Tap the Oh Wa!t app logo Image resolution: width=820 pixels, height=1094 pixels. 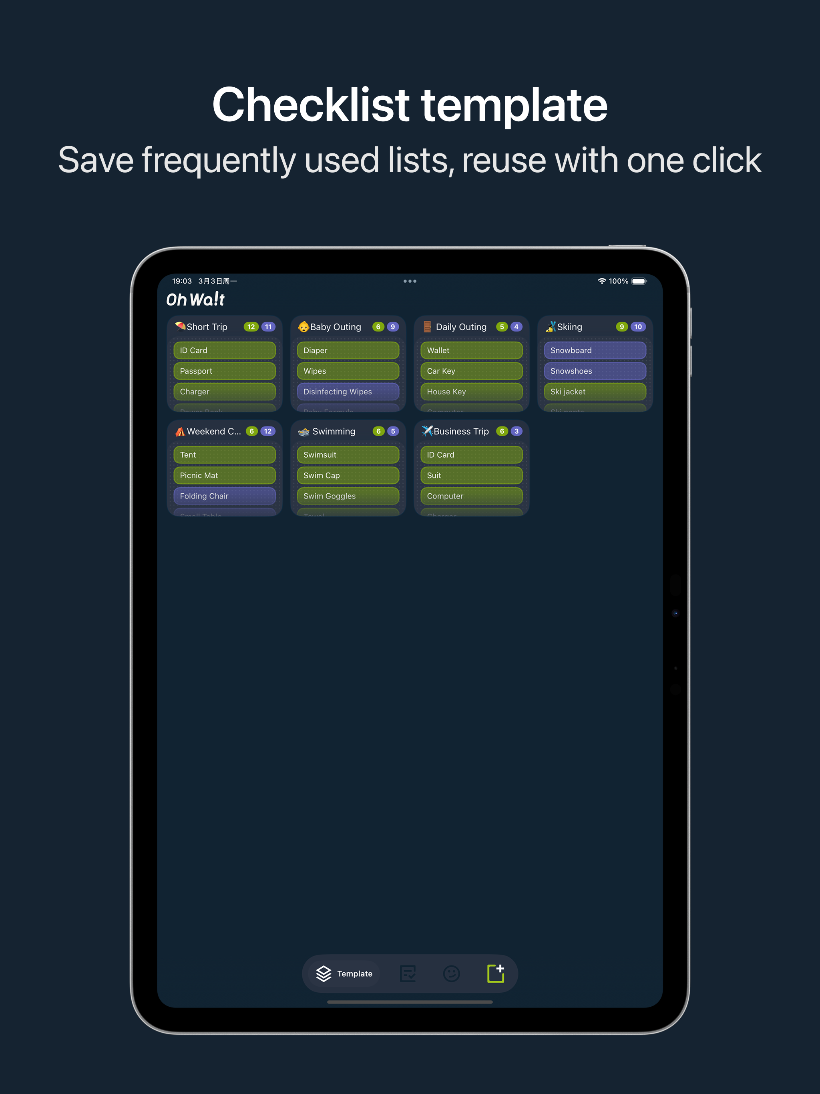click(x=195, y=299)
